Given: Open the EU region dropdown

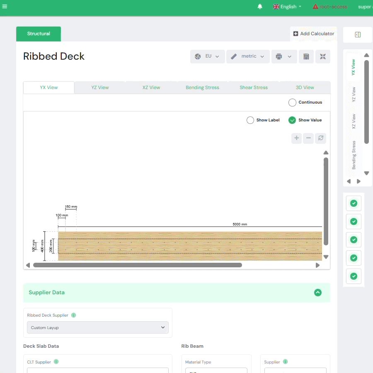Looking at the screenshot, I should click(x=208, y=57).
